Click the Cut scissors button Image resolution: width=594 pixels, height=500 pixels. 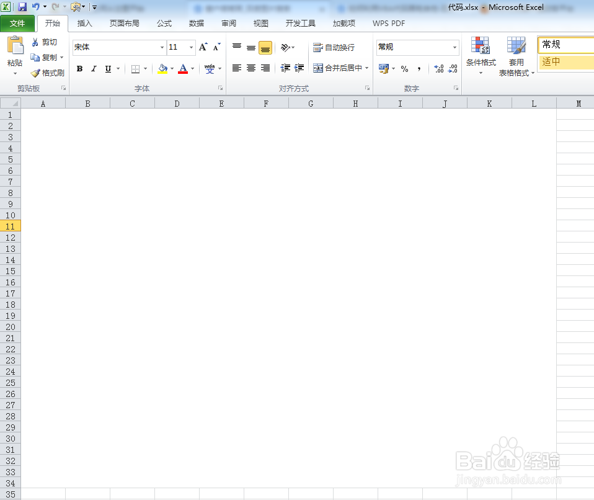tap(44, 42)
